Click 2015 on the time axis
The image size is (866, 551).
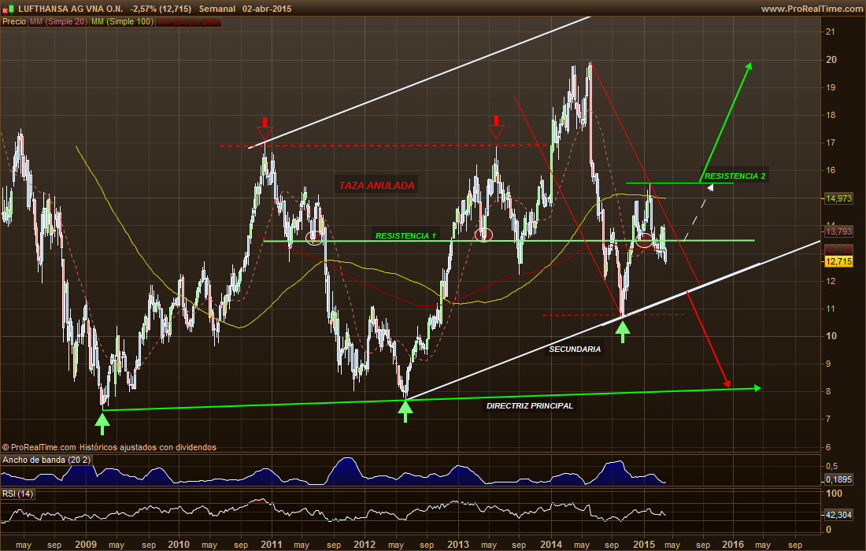(644, 545)
